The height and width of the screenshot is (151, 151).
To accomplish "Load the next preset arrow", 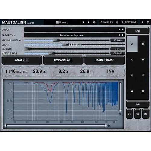I will tap(88, 22).
